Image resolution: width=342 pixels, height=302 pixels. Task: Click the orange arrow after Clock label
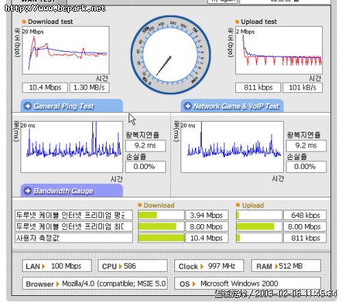(x=202, y=266)
